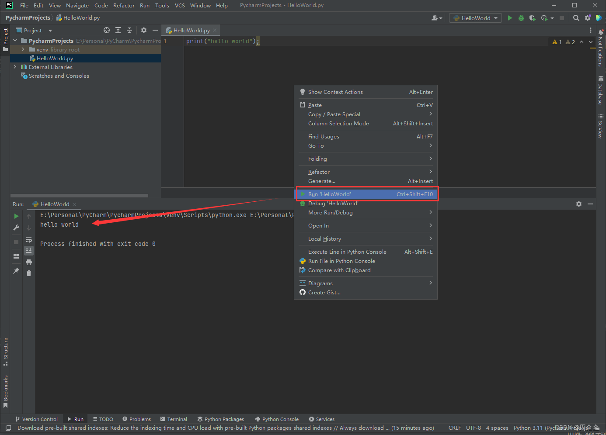Image resolution: width=606 pixels, height=435 pixels.
Task: Toggle soft-wrap icon in Run panel
Action: [29, 239]
